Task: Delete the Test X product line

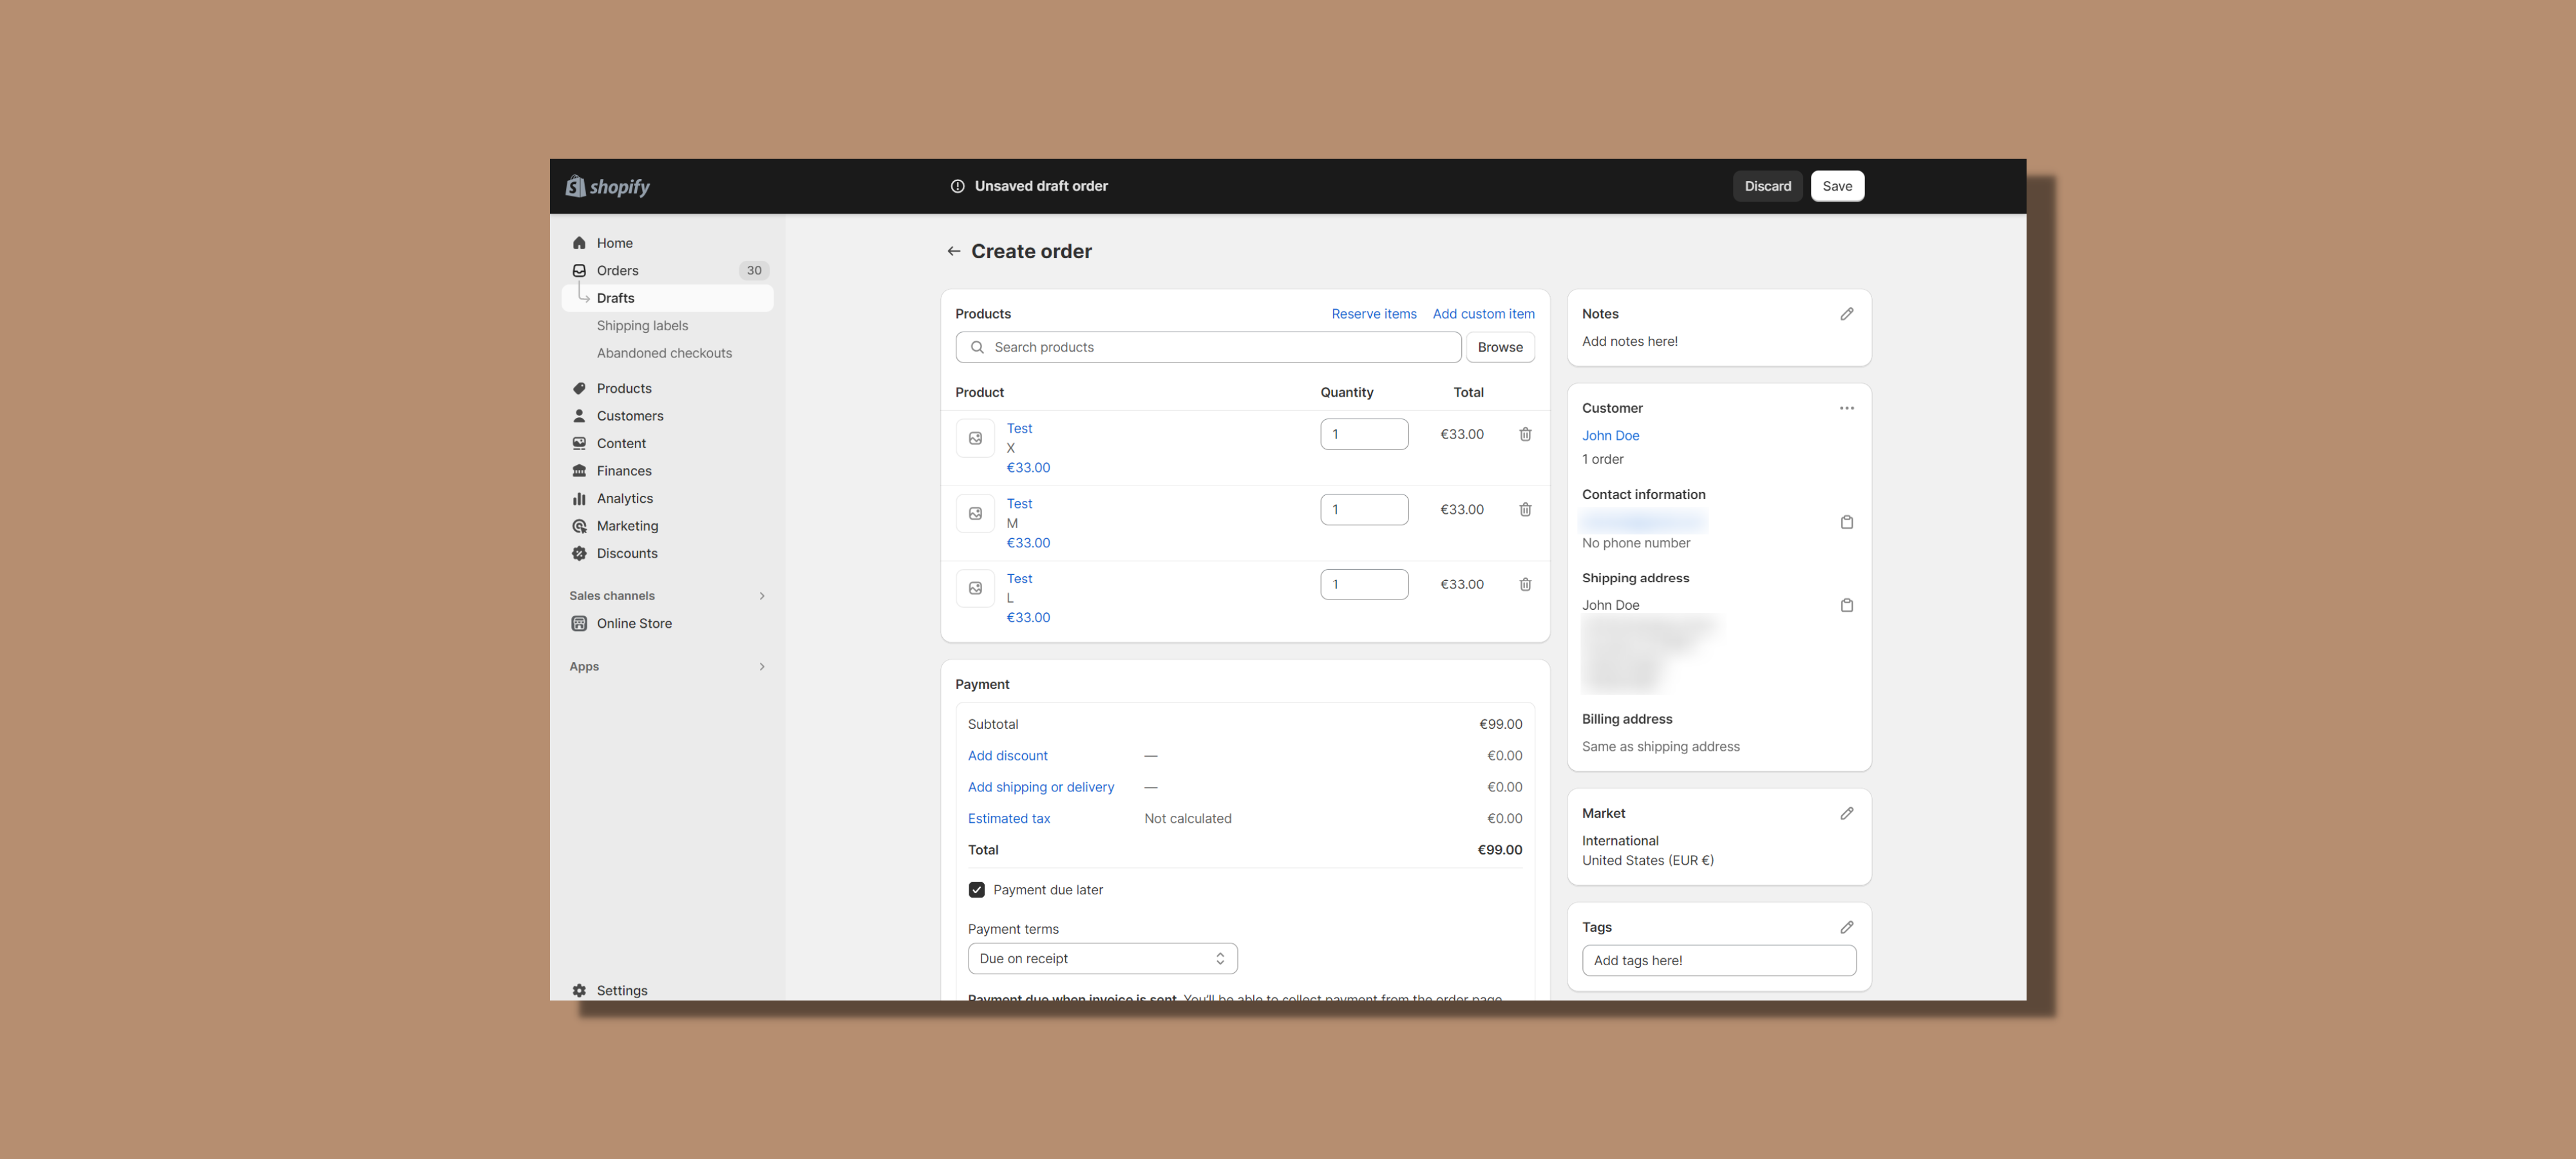Action: point(1525,434)
